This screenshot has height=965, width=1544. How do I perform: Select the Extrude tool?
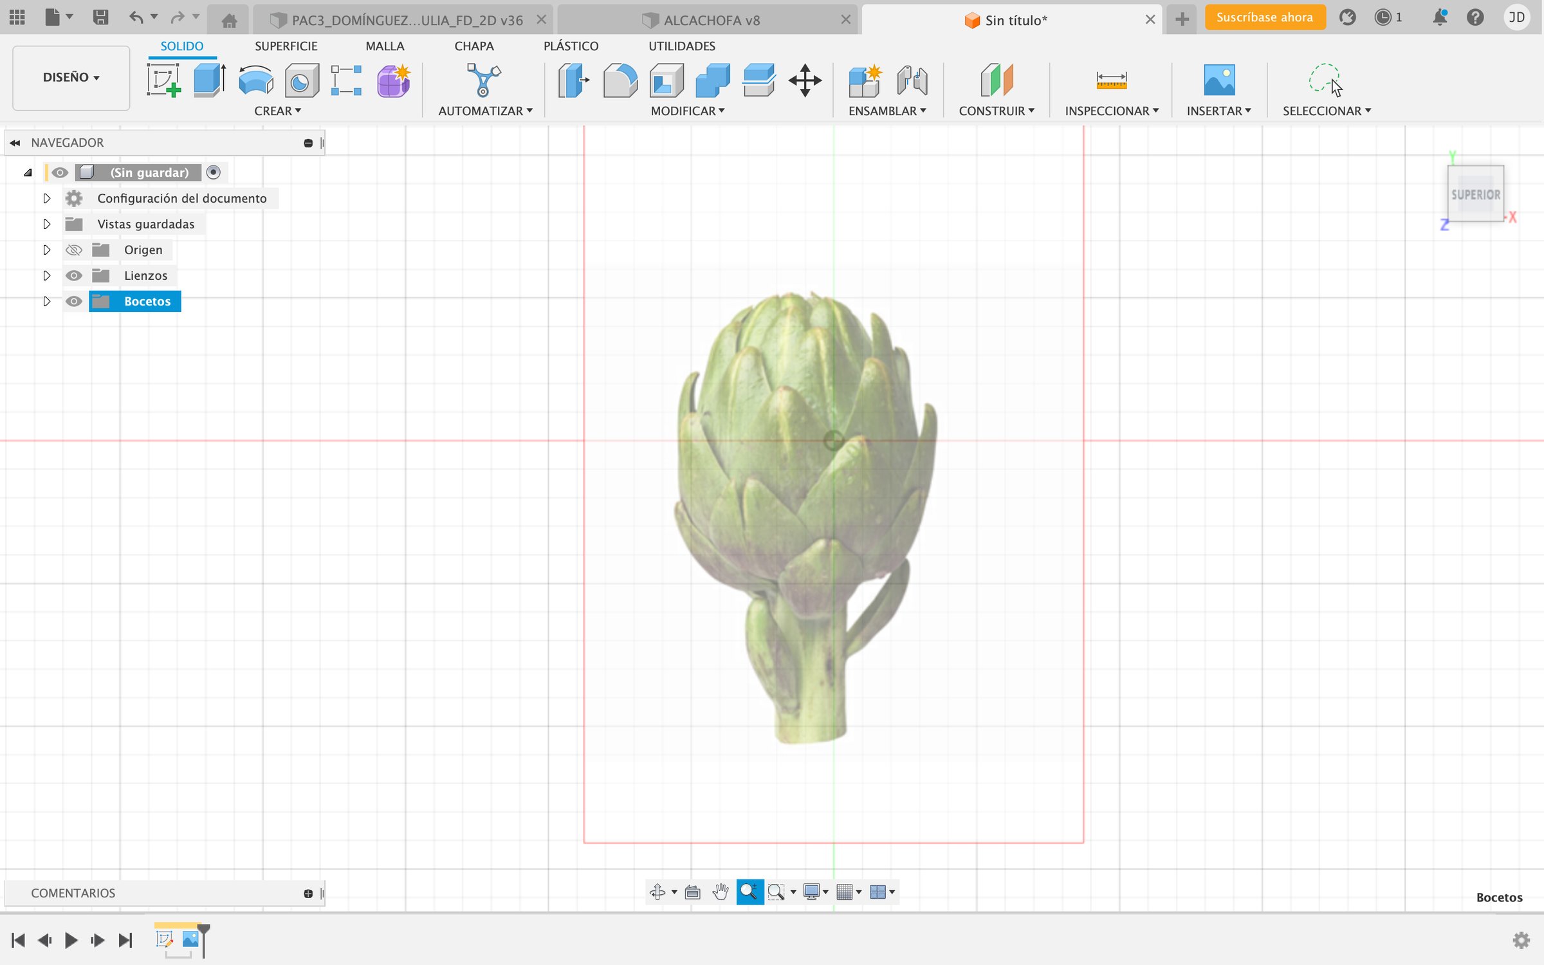tap(210, 80)
